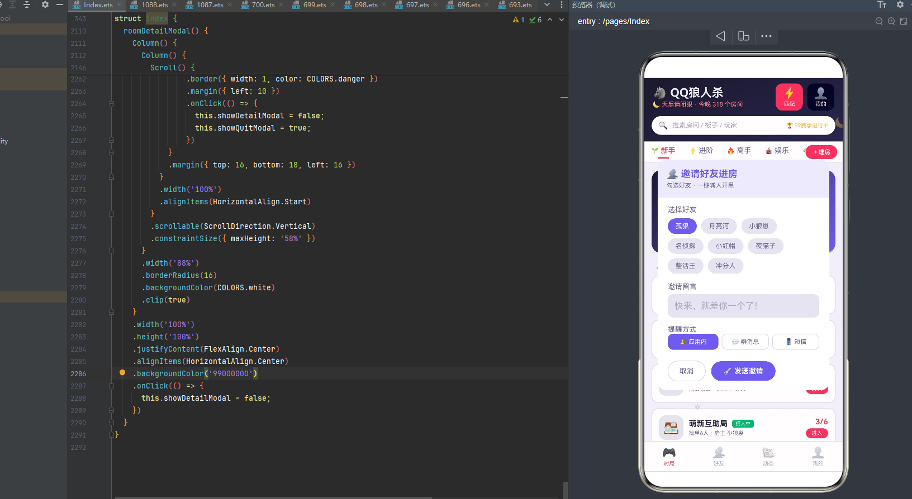912x499 pixels.
Task: Toggle code fold at line 2268
Action: [111, 152]
